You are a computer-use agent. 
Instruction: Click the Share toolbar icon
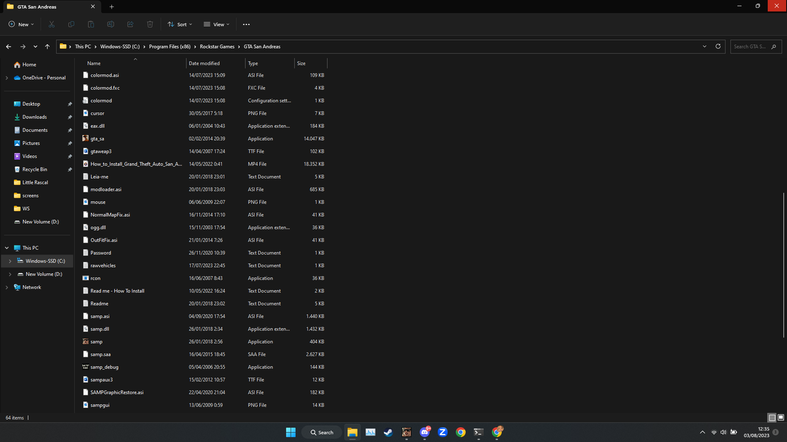[x=130, y=25]
